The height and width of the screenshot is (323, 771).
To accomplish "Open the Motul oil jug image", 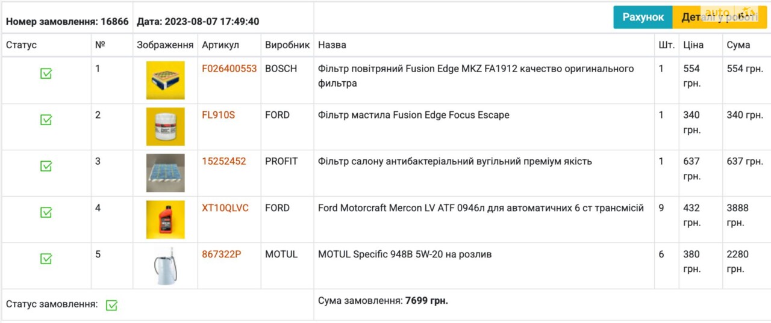I will coord(166,266).
